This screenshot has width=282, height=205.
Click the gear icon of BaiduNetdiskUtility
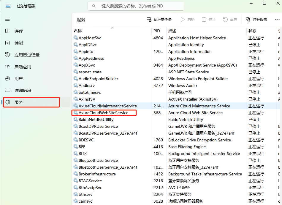[76, 120]
